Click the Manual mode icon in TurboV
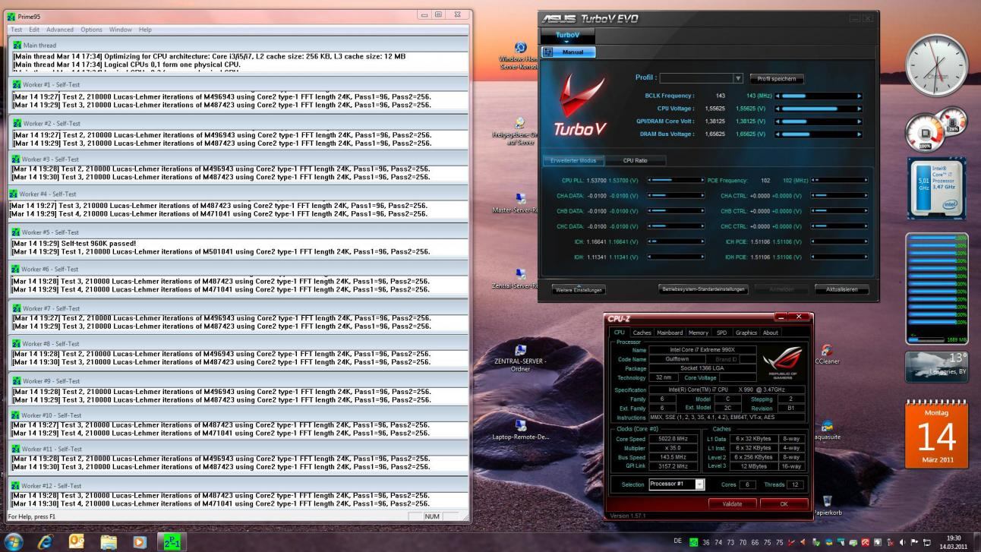The image size is (981, 552). tap(548, 52)
